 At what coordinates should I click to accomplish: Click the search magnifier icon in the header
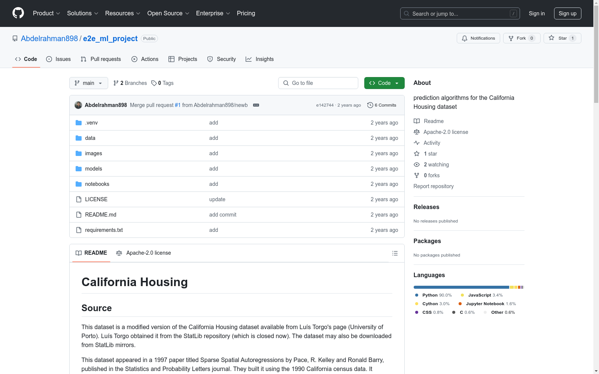tap(407, 13)
